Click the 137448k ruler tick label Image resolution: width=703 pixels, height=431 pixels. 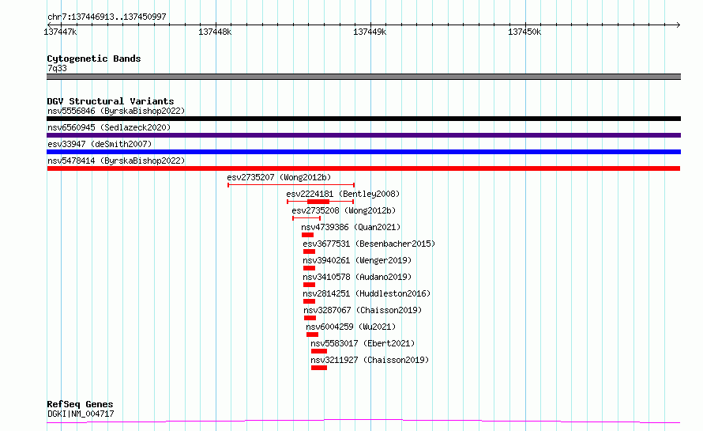pyautogui.click(x=215, y=32)
